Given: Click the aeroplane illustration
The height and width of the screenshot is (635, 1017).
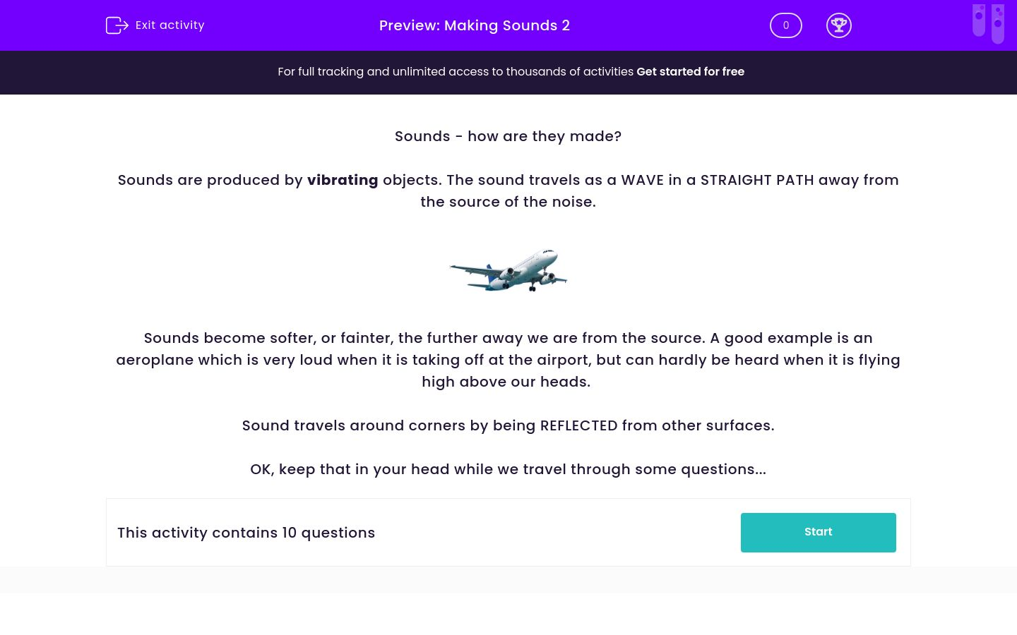Looking at the screenshot, I should point(509,271).
